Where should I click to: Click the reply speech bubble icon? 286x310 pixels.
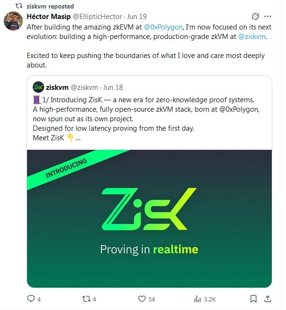(31, 299)
